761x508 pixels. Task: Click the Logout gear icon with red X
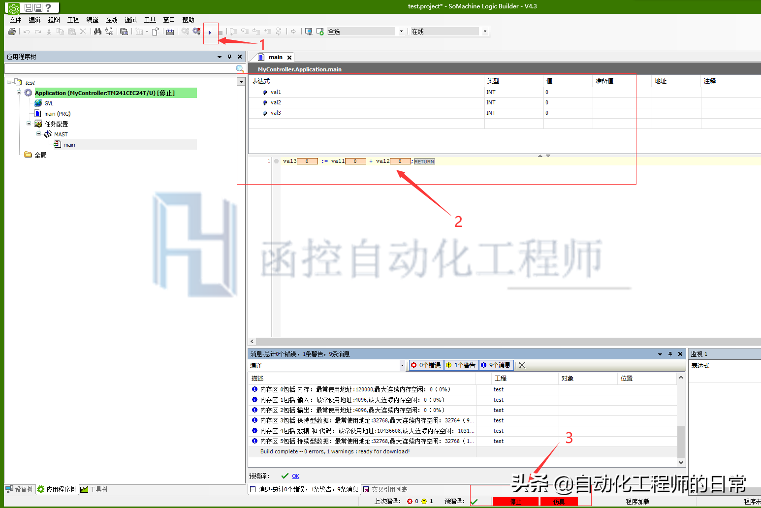click(196, 32)
